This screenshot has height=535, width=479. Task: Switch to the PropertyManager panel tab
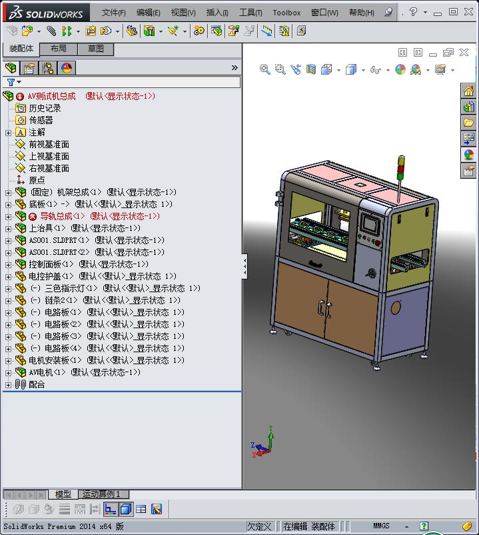29,68
